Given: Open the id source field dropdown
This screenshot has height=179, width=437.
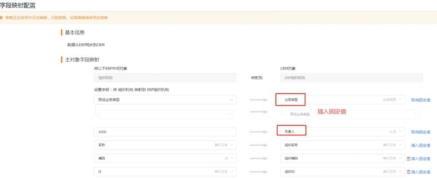Looking at the screenshot, I should 165,172.
